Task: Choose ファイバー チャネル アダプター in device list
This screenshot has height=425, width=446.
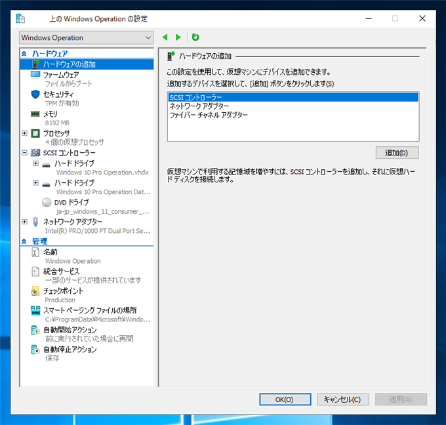Action: (x=293, y=115)
